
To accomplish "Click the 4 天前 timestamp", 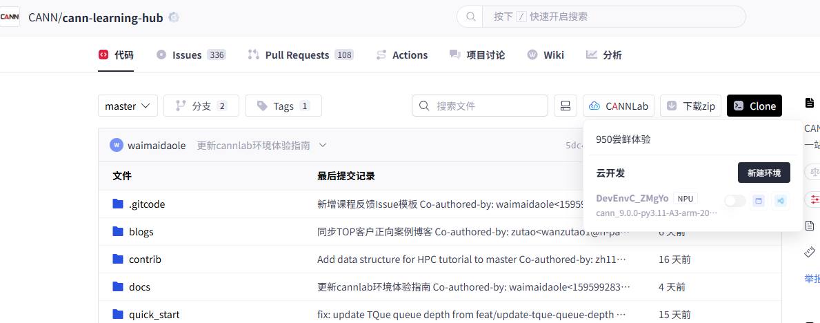I will pyautogui.click(x=672, y=287).
